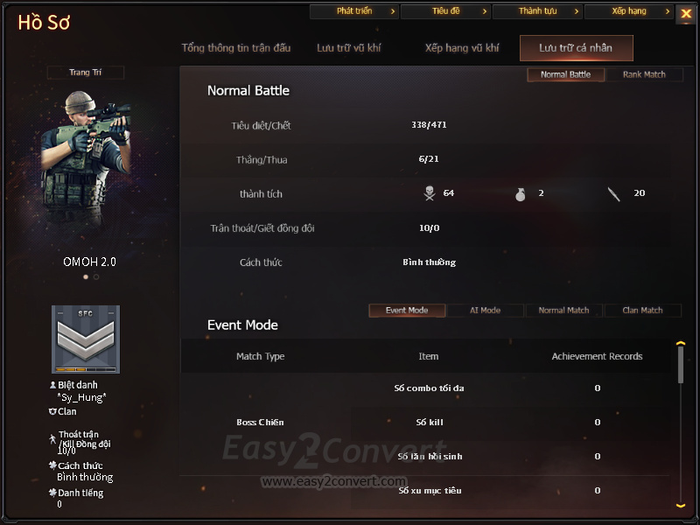Image resolution: width=700 pixels, height=525 pixels.
Task: Click the Event Mode scroll down arrow
Action: [681, 506]
